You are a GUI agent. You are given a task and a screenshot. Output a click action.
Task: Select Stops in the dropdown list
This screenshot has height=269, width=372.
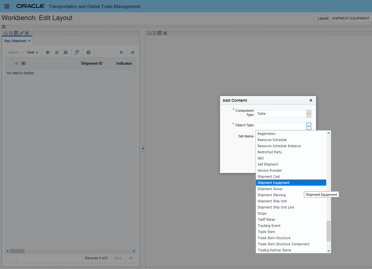pyautogui.click(x=291, y=214)
